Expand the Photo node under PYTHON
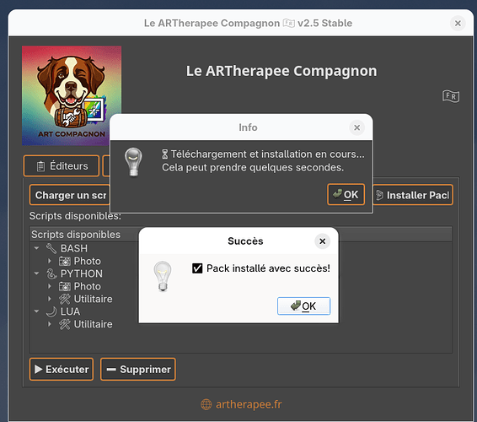This screenshot has width=477, height=422. (50, 286)
